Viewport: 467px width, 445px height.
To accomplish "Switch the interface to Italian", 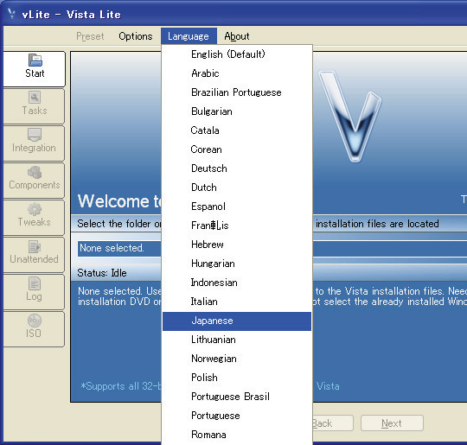I will [237, 302].
